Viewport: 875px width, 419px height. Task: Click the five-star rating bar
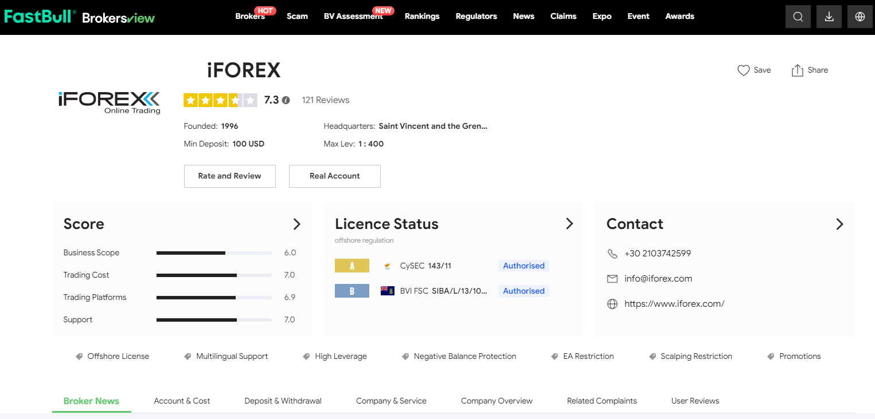220,100
